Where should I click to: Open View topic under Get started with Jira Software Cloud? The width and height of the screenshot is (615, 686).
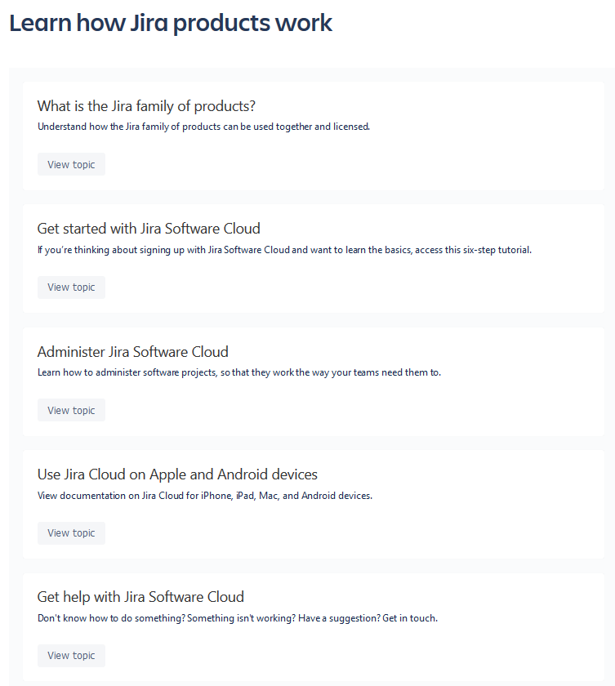click(71, 287)
